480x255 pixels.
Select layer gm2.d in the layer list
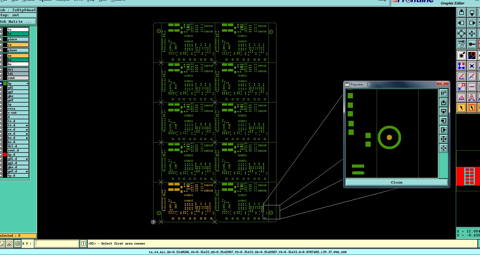pyautogui.click(x=18, y=171)
